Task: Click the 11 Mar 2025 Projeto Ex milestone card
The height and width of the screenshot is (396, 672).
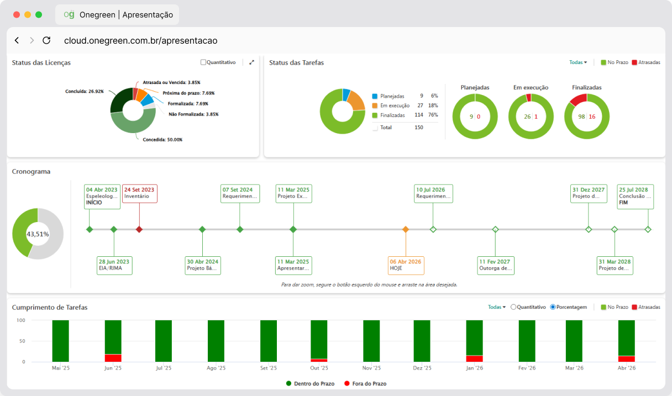Action: click(x=293, y=193)
